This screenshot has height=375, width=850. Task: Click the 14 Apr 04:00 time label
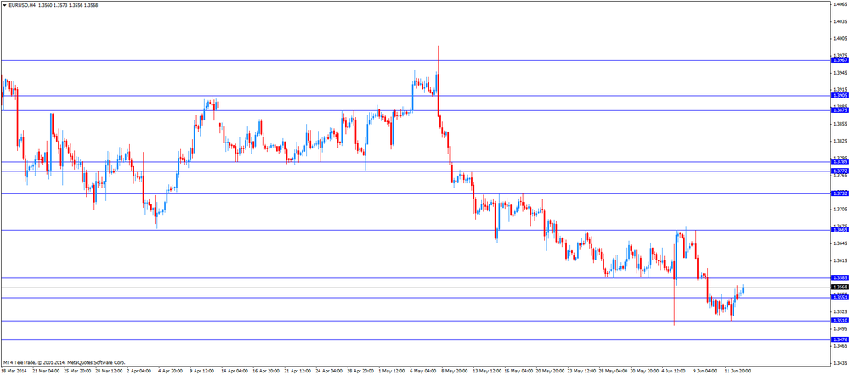(235, 372)
